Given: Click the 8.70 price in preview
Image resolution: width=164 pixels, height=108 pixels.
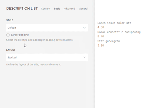Looking at the screenshot, I should pos(101,36).
